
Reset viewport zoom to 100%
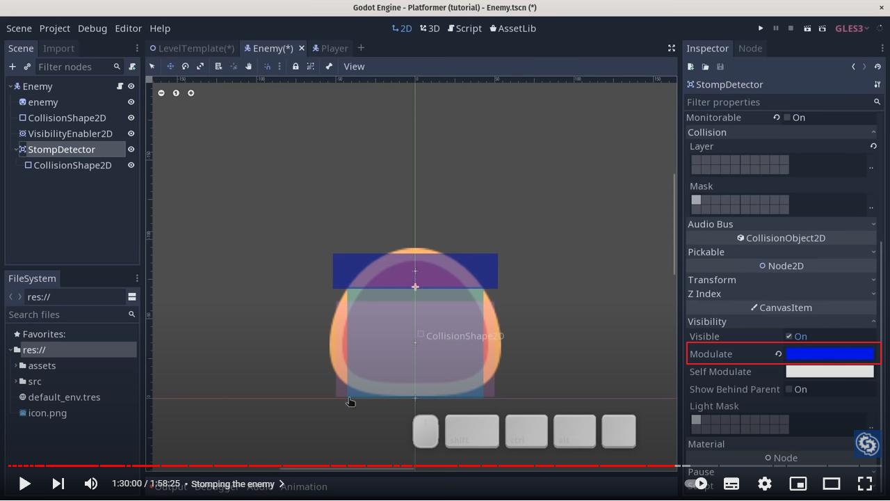176,93
